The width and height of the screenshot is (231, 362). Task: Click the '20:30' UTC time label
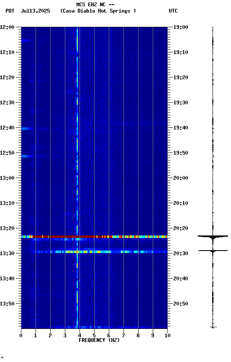click(181, 253)
